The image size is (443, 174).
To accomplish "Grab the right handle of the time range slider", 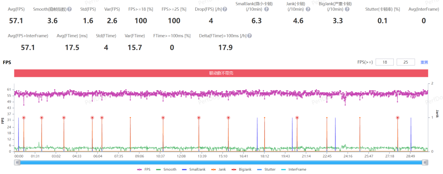I will [x=425, y=162].
